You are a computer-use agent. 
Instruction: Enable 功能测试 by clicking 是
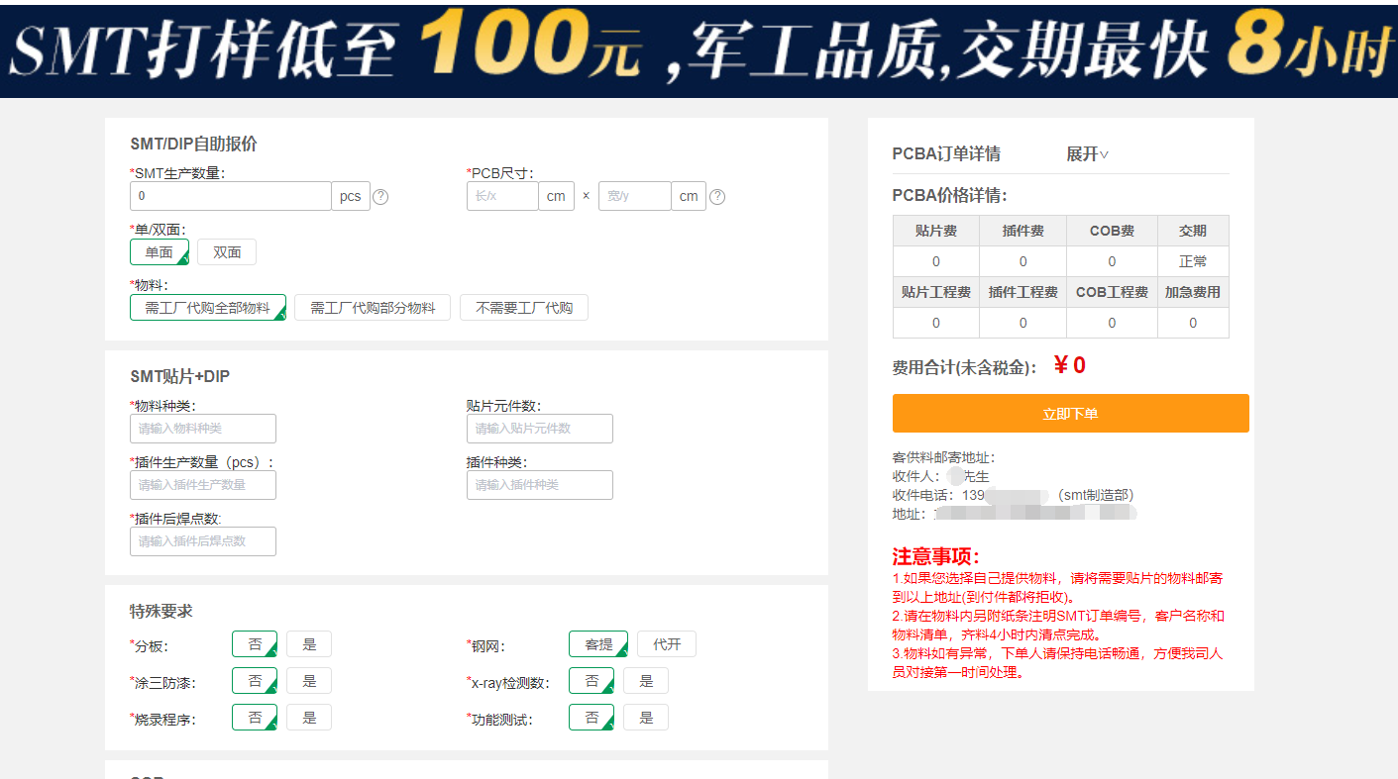click(x=645, y=717)
